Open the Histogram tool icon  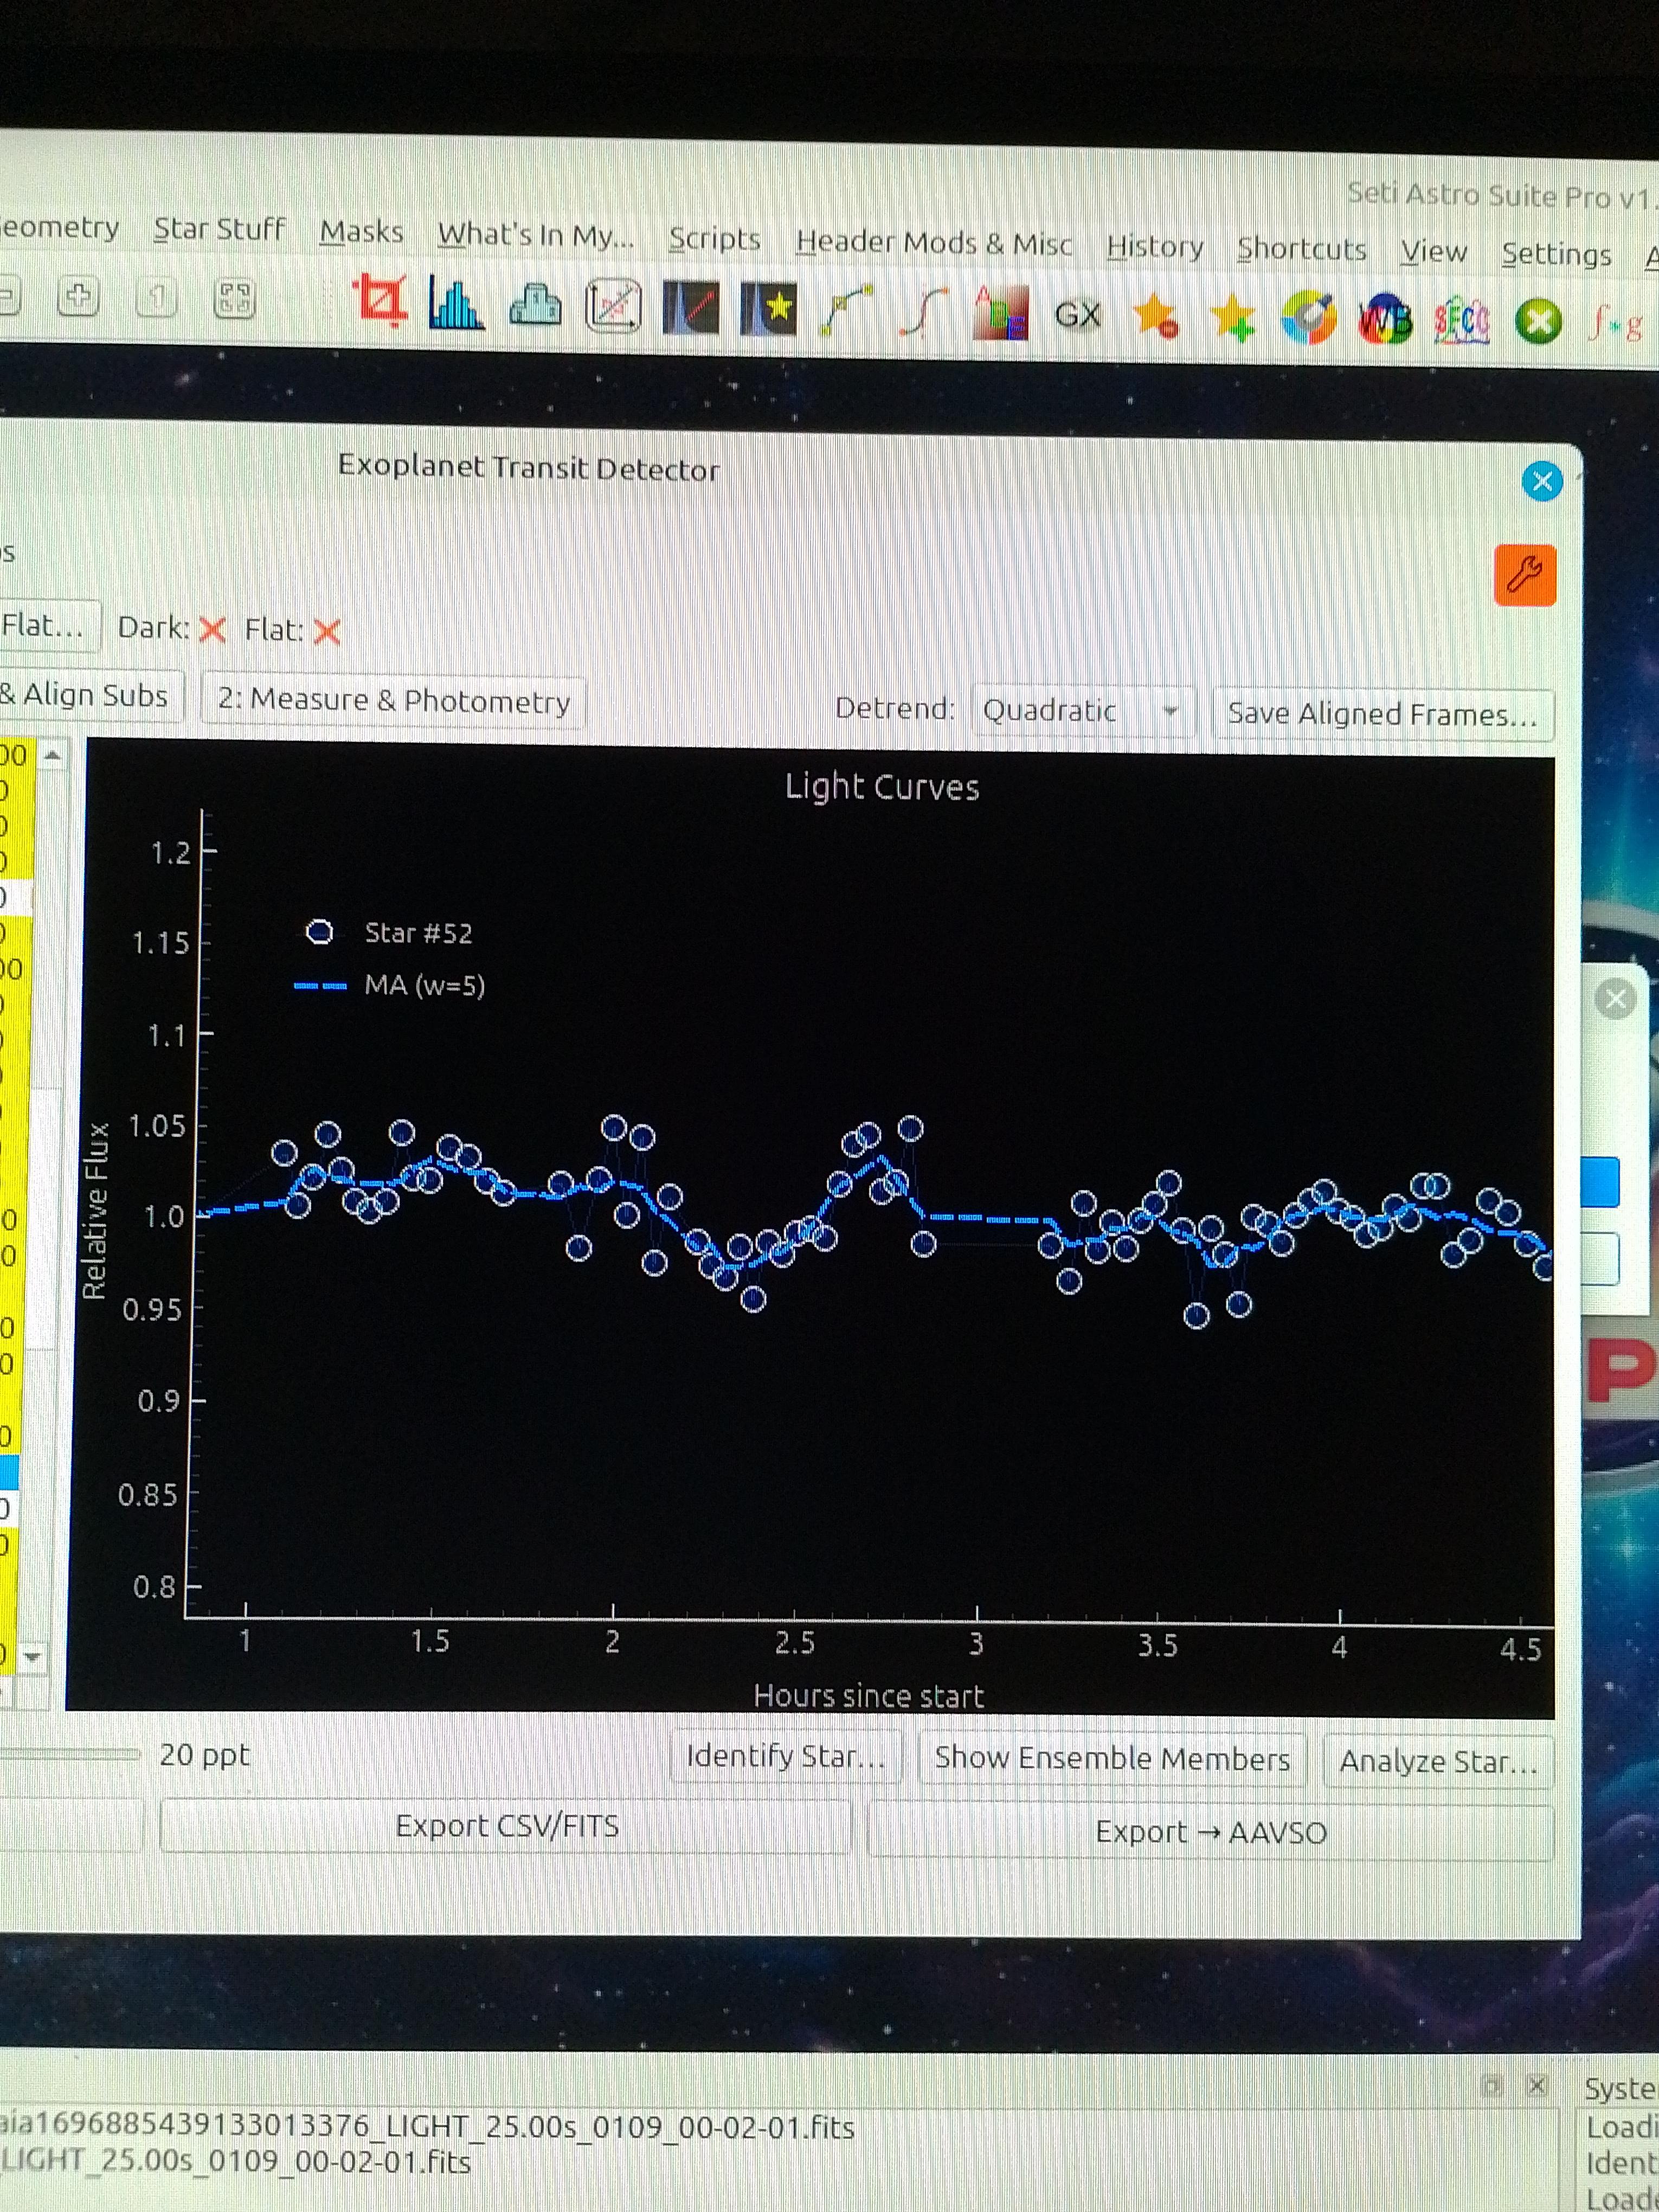coord(456,303)
